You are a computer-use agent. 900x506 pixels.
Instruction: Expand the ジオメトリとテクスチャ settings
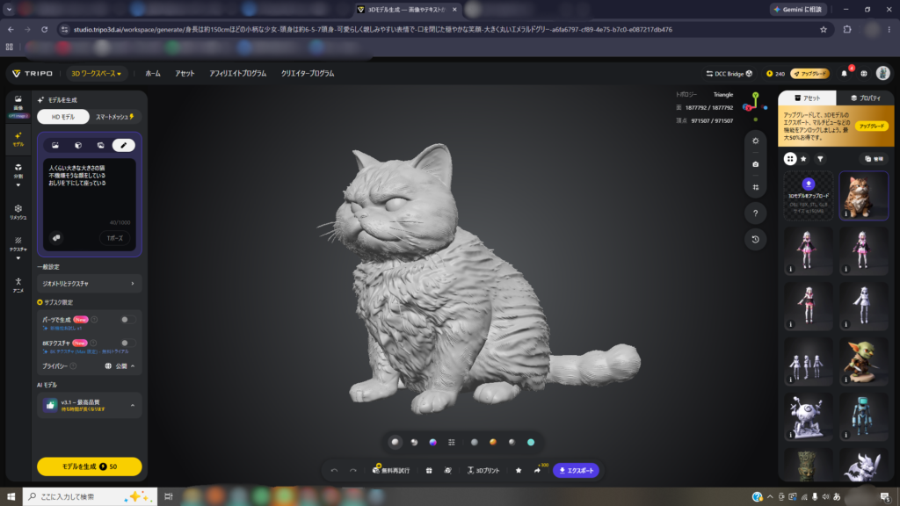pyautogui.click(x=89, y=284)
